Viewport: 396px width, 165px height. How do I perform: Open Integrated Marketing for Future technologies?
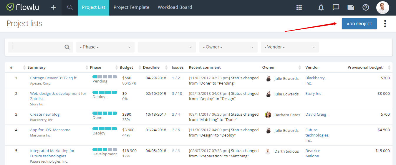pos(52,154)
